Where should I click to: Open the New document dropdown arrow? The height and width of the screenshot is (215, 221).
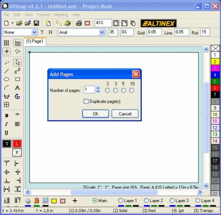[x=13, y=23]
